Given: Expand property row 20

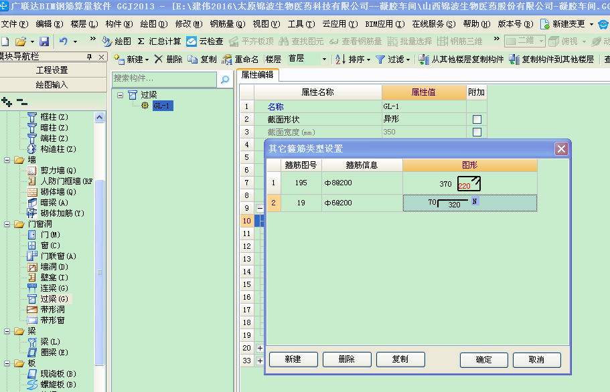Looking at the screenshot, I should pos(260,348).
